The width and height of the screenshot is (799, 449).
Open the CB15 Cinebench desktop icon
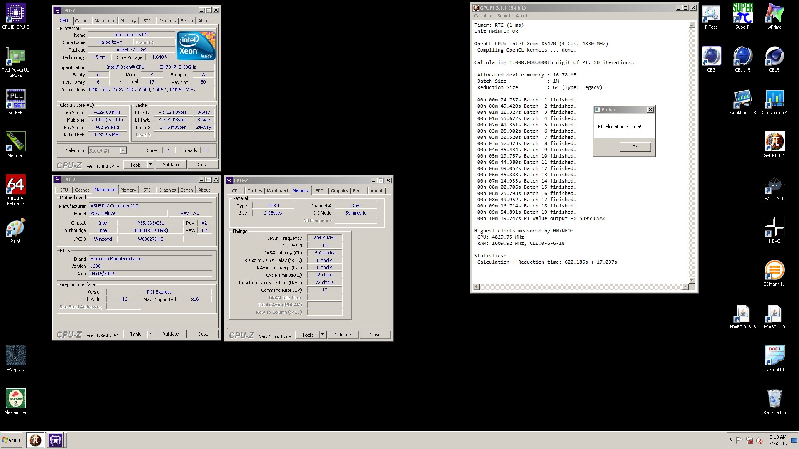click(774, 59)
